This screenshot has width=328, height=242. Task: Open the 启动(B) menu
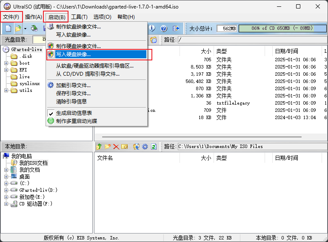point(57,17)
